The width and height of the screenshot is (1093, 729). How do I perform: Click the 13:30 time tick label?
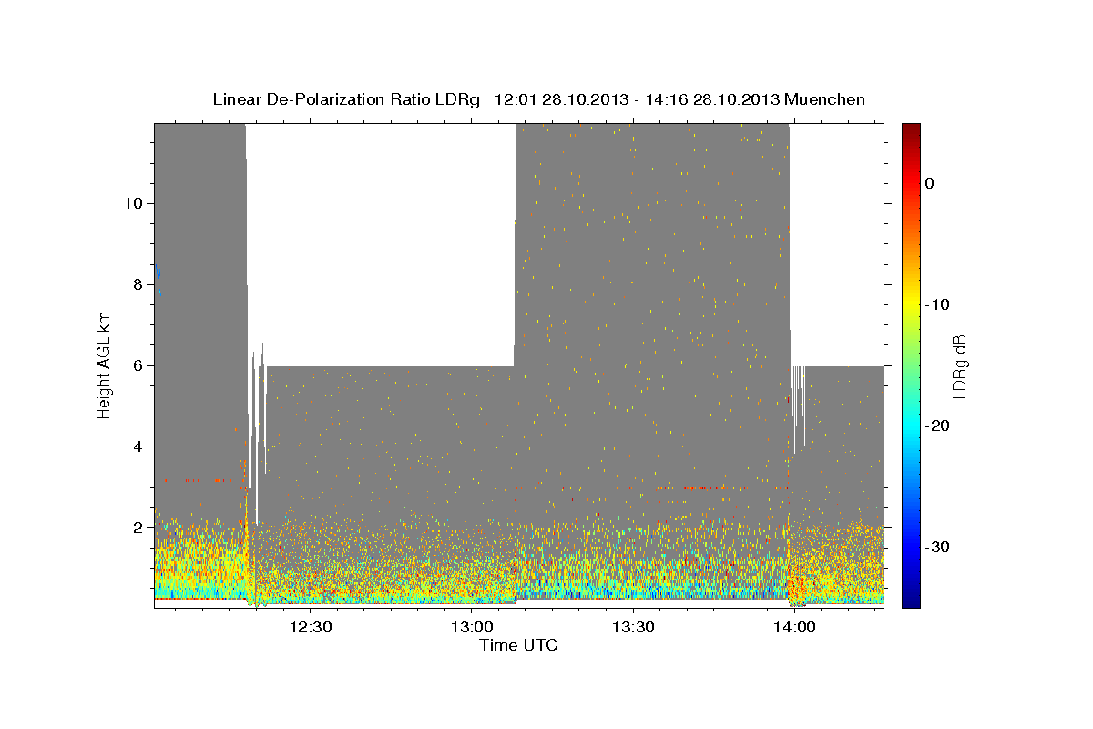coord(632,628)
